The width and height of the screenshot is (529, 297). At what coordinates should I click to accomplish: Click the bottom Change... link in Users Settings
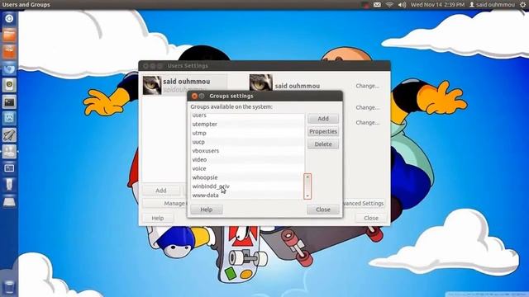(x=367, y=123)
